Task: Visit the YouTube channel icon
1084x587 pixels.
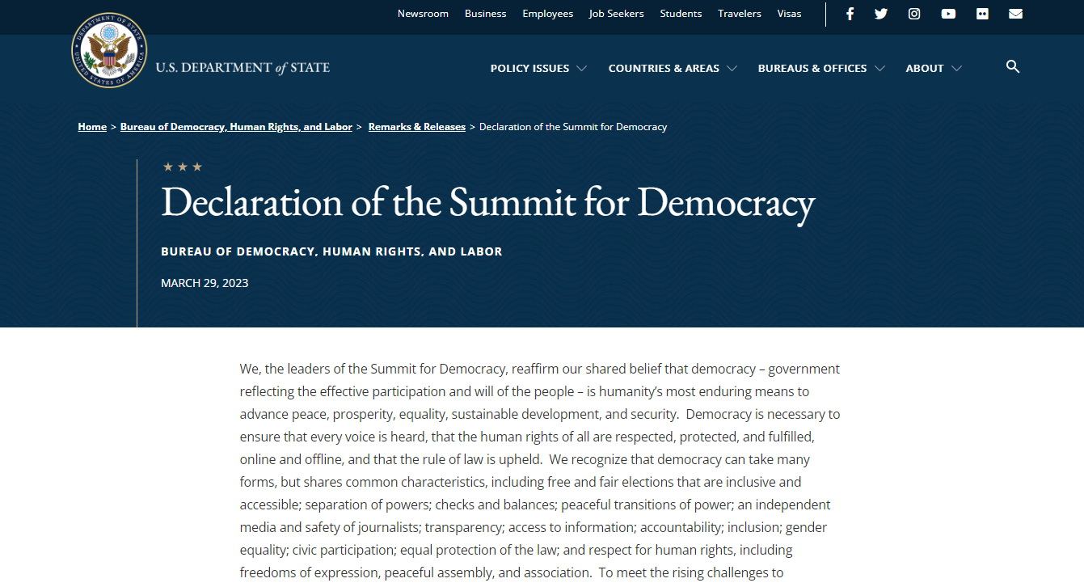Action: click(x=948, y=14)
